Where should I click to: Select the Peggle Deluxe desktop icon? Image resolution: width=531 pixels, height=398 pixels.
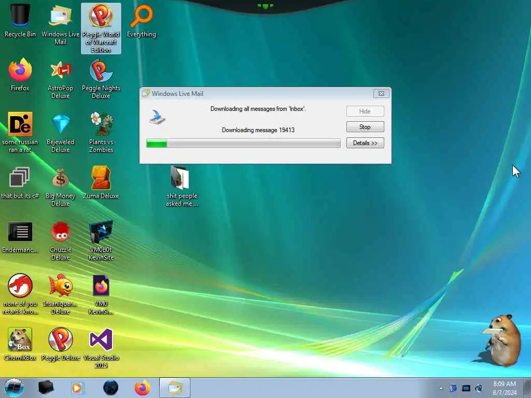coord(60,345)
